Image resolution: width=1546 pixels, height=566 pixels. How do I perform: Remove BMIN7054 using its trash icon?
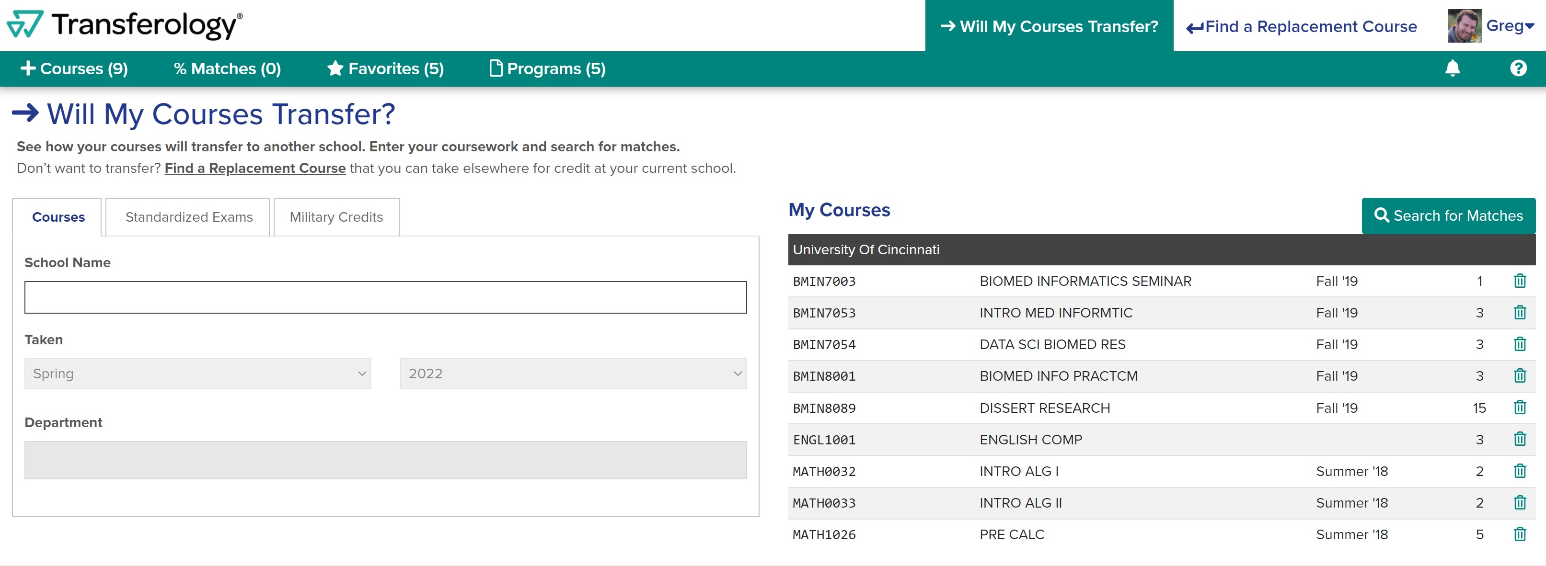(1519, 344)
